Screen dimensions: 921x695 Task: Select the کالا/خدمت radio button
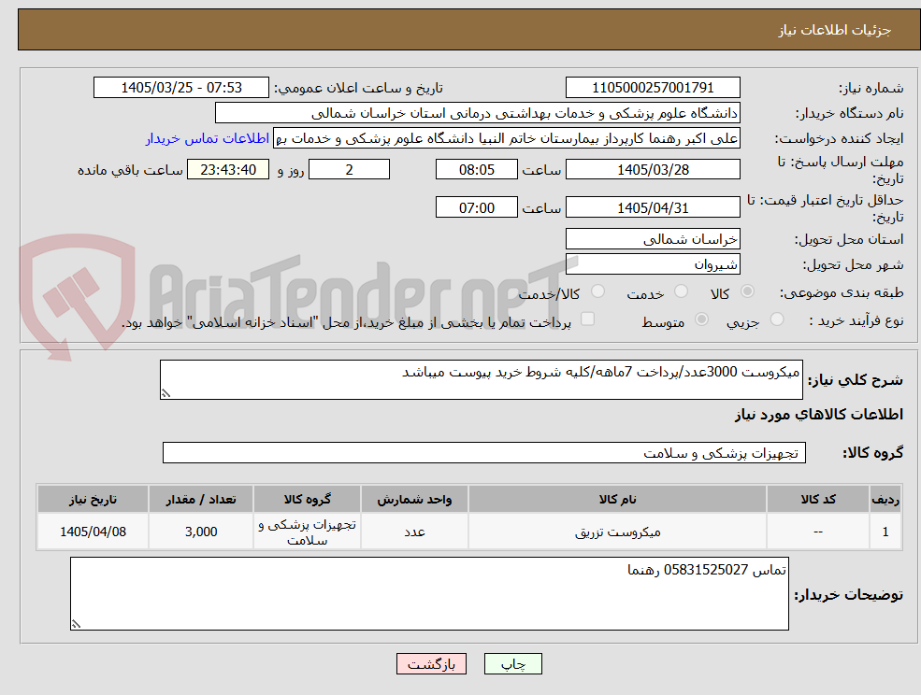597,291
